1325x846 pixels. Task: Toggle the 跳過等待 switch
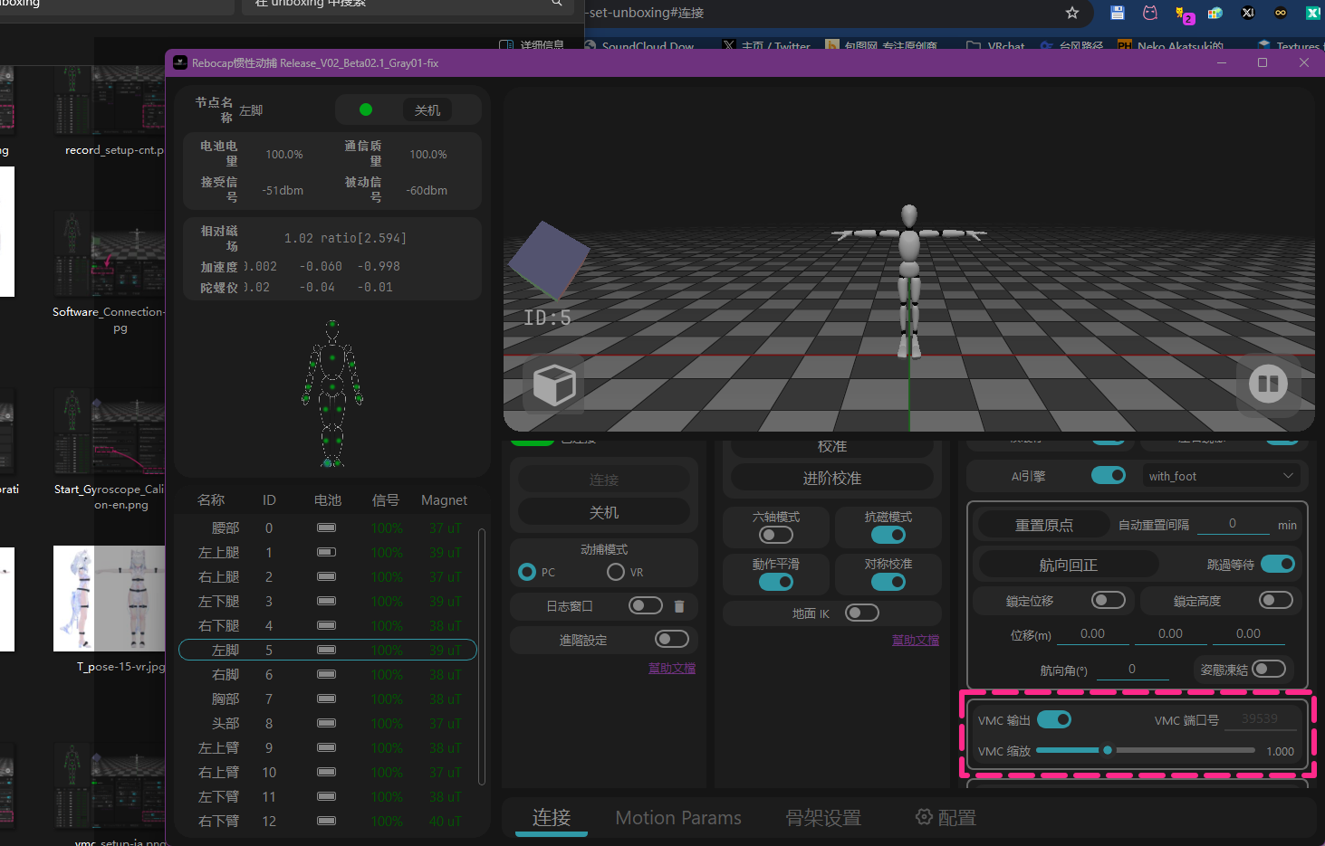point(1278,564)
